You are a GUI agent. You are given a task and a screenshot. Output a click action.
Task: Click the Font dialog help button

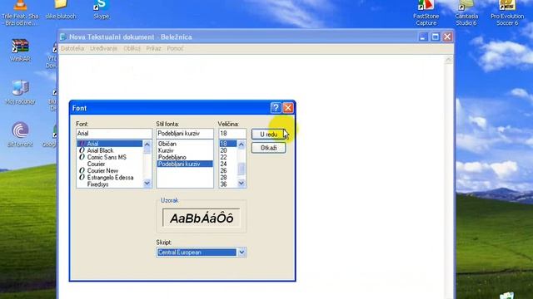pos(276,108)
